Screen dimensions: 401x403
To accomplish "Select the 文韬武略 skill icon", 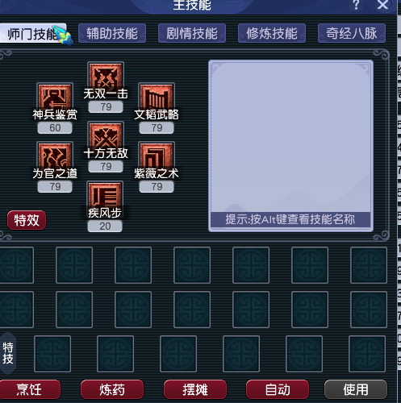I will (x=157, y=100).
